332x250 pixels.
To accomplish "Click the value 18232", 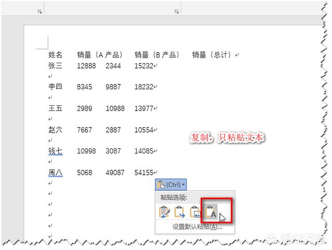I will point(144,87).
